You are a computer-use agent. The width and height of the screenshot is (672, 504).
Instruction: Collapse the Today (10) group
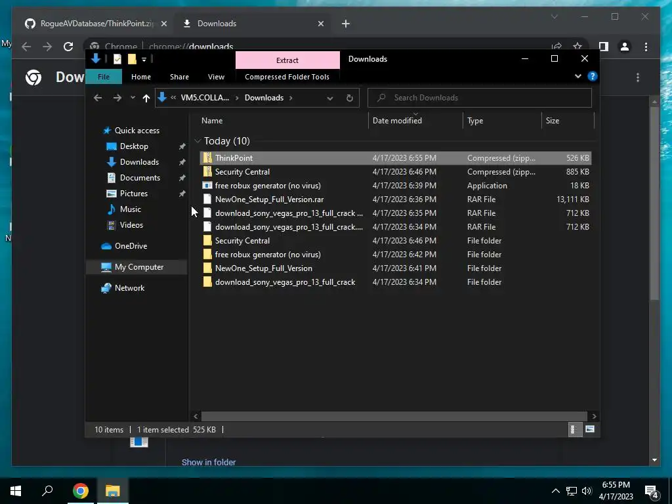tap(198, 140)
